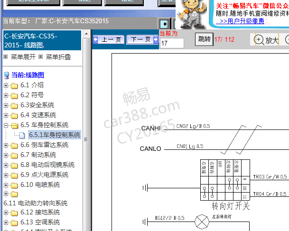
Task: Click the 6.7 制动系统 folder icon
Action: click(x=14, y=155)
